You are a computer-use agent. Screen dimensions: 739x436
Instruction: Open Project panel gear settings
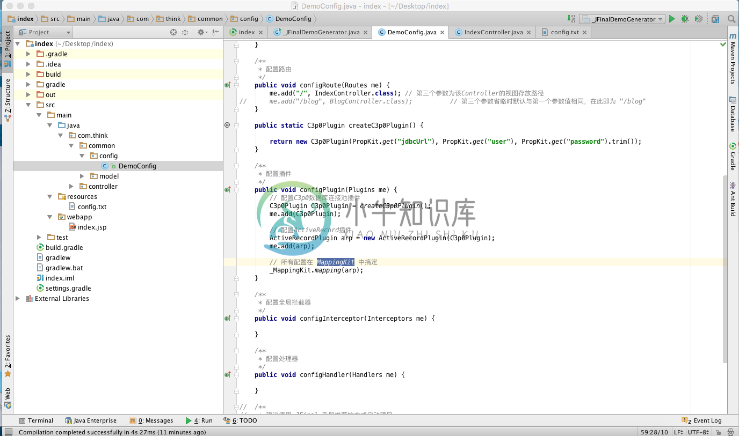[x=201, y=32]
